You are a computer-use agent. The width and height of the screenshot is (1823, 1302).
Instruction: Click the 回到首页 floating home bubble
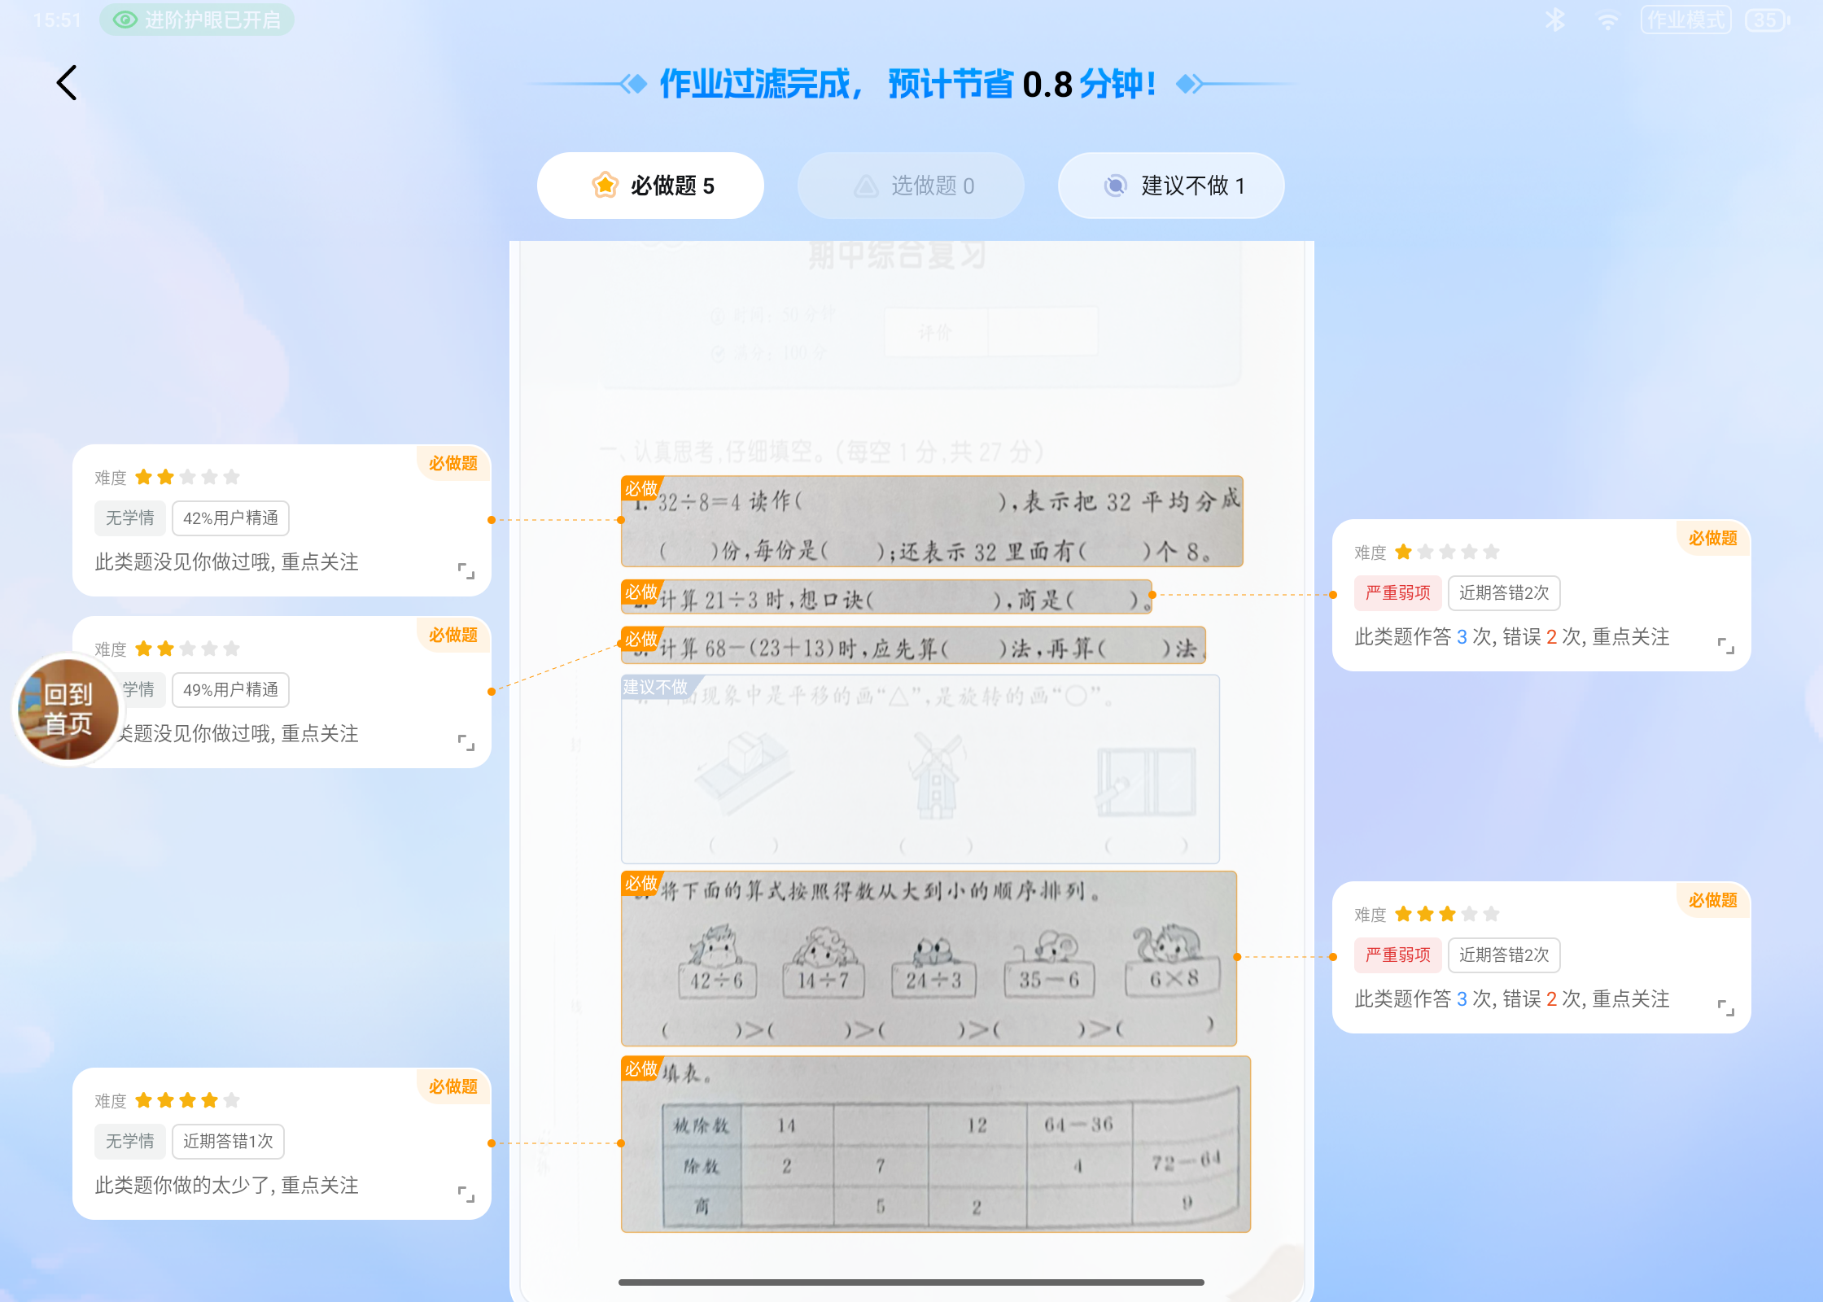point(68,710)
